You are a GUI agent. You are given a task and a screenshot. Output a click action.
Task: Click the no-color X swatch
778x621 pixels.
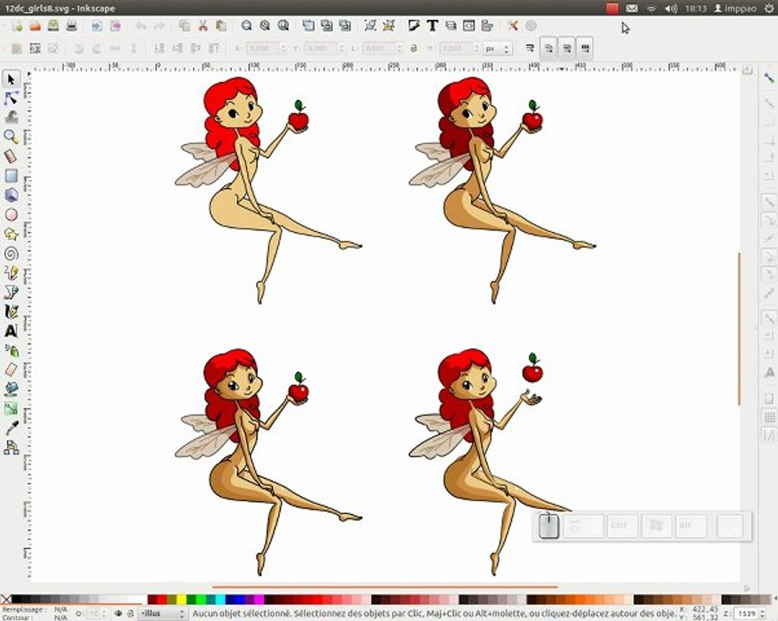(5, 599)
